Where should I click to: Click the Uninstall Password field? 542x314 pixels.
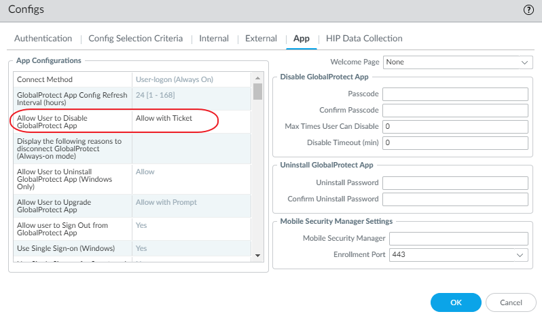tap(455, 183)
